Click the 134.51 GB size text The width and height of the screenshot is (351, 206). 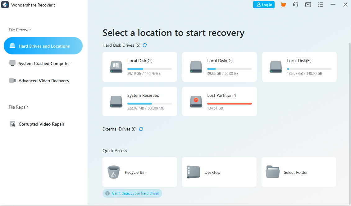pos(215,108)
